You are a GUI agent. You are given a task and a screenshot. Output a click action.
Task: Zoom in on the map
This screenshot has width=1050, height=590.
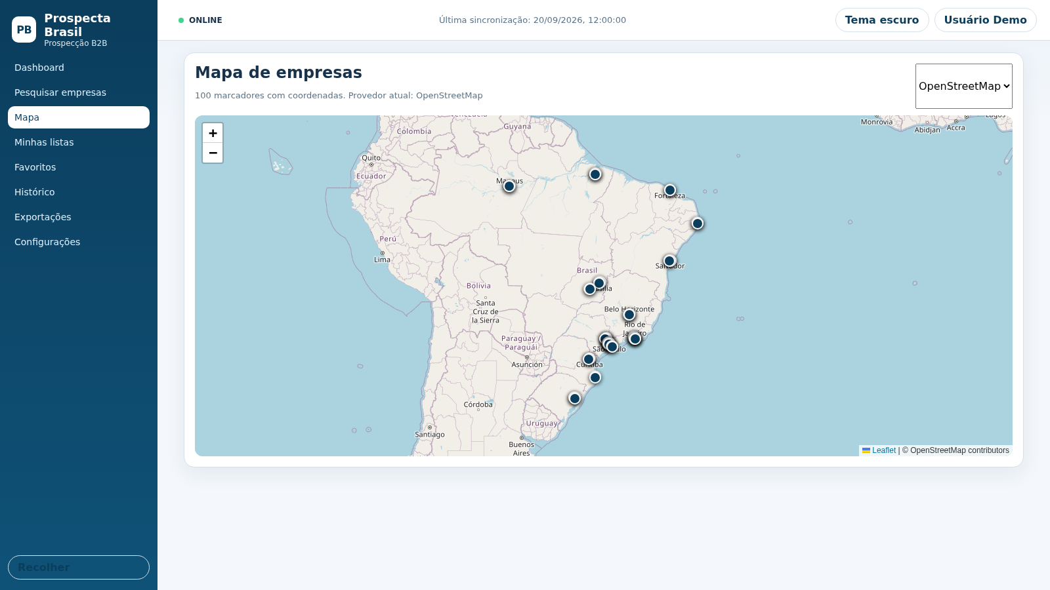[x=213, y=133]
